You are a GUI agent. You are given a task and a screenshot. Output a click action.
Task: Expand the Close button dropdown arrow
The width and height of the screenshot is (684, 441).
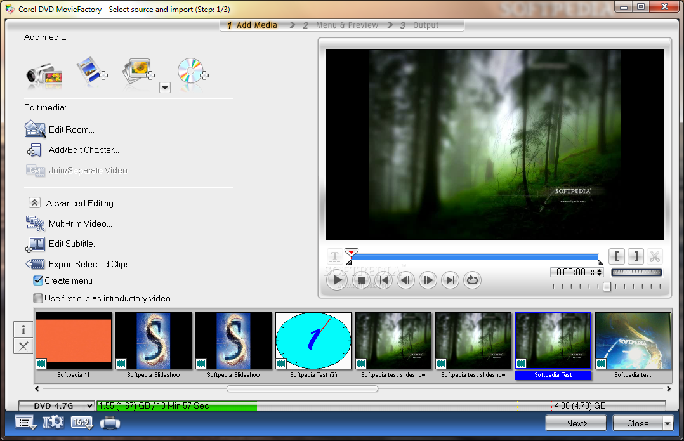(668, 423)
